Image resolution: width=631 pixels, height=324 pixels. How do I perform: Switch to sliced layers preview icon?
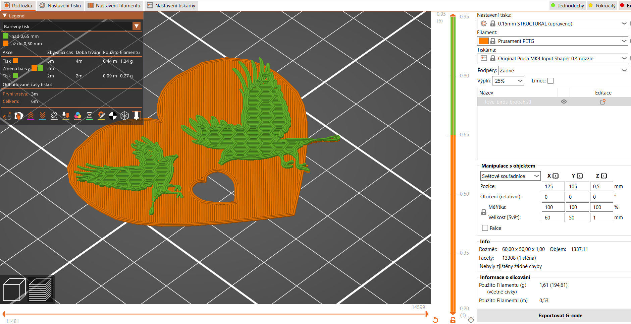40,289
